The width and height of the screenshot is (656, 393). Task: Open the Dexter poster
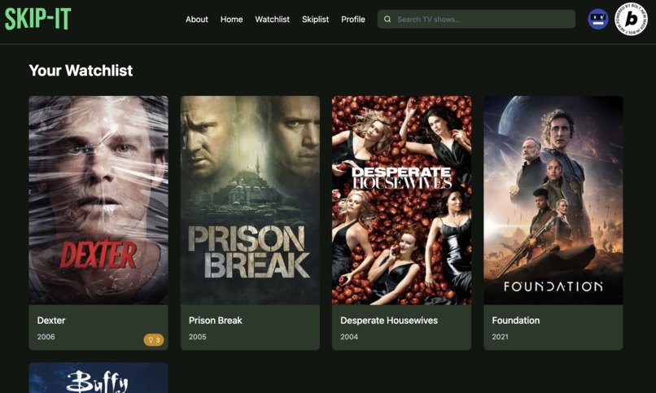(x=98, y=200)
